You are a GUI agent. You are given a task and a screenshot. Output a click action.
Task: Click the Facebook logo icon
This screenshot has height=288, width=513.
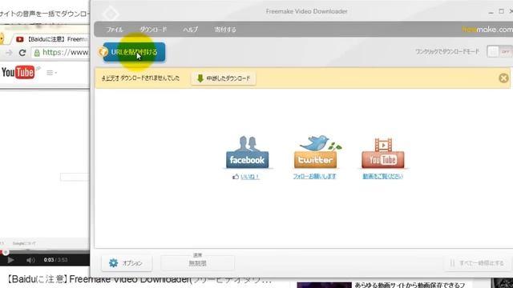coord(248,153)
